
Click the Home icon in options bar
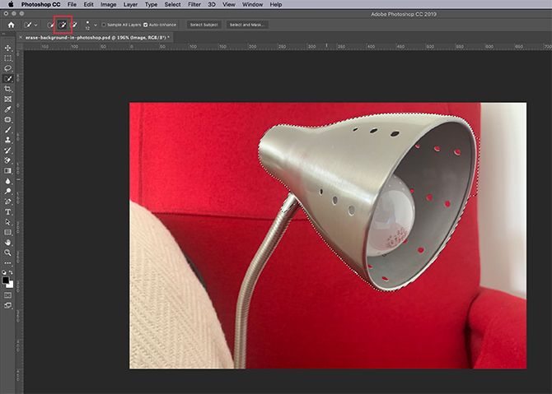12,25
